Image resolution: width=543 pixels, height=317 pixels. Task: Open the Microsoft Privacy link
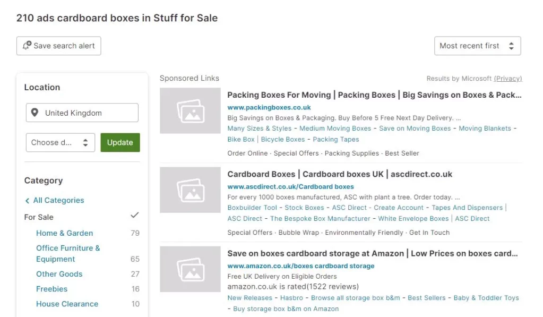(x=508, y=78)
